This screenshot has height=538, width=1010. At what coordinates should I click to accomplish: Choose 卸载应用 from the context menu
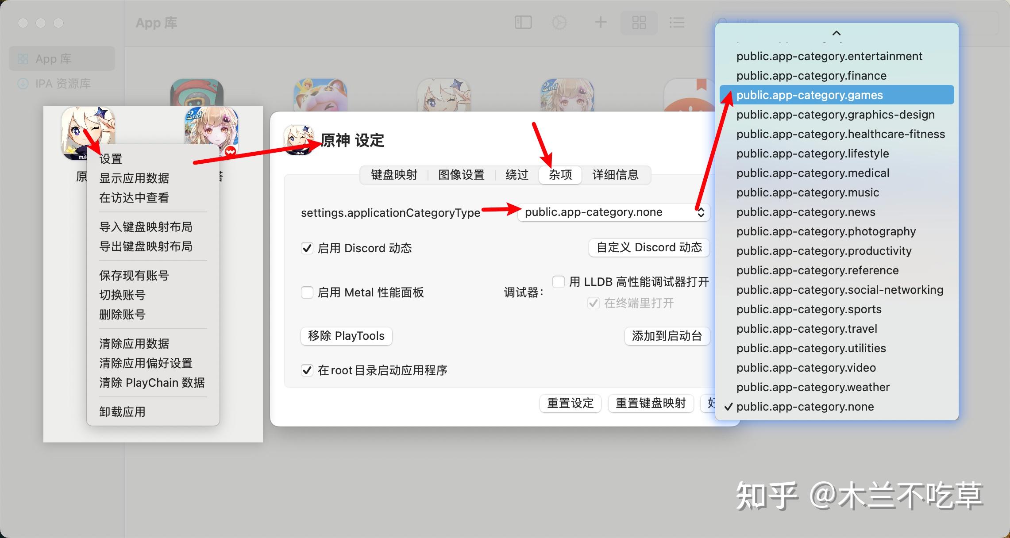coord(122,411)
